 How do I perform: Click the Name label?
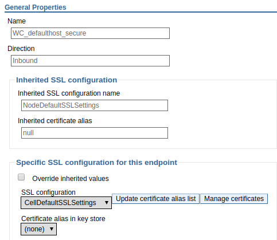17,21
